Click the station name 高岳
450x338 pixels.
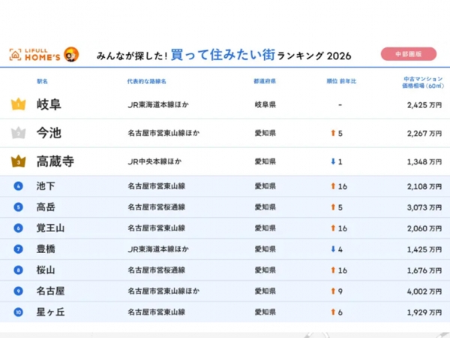point(46,207)
